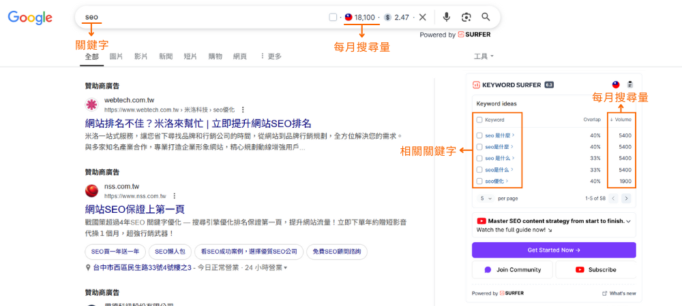Click the 看SEO成功案例 chip
The height and width of the screenshot is (306, 682).
coord(249,252)
